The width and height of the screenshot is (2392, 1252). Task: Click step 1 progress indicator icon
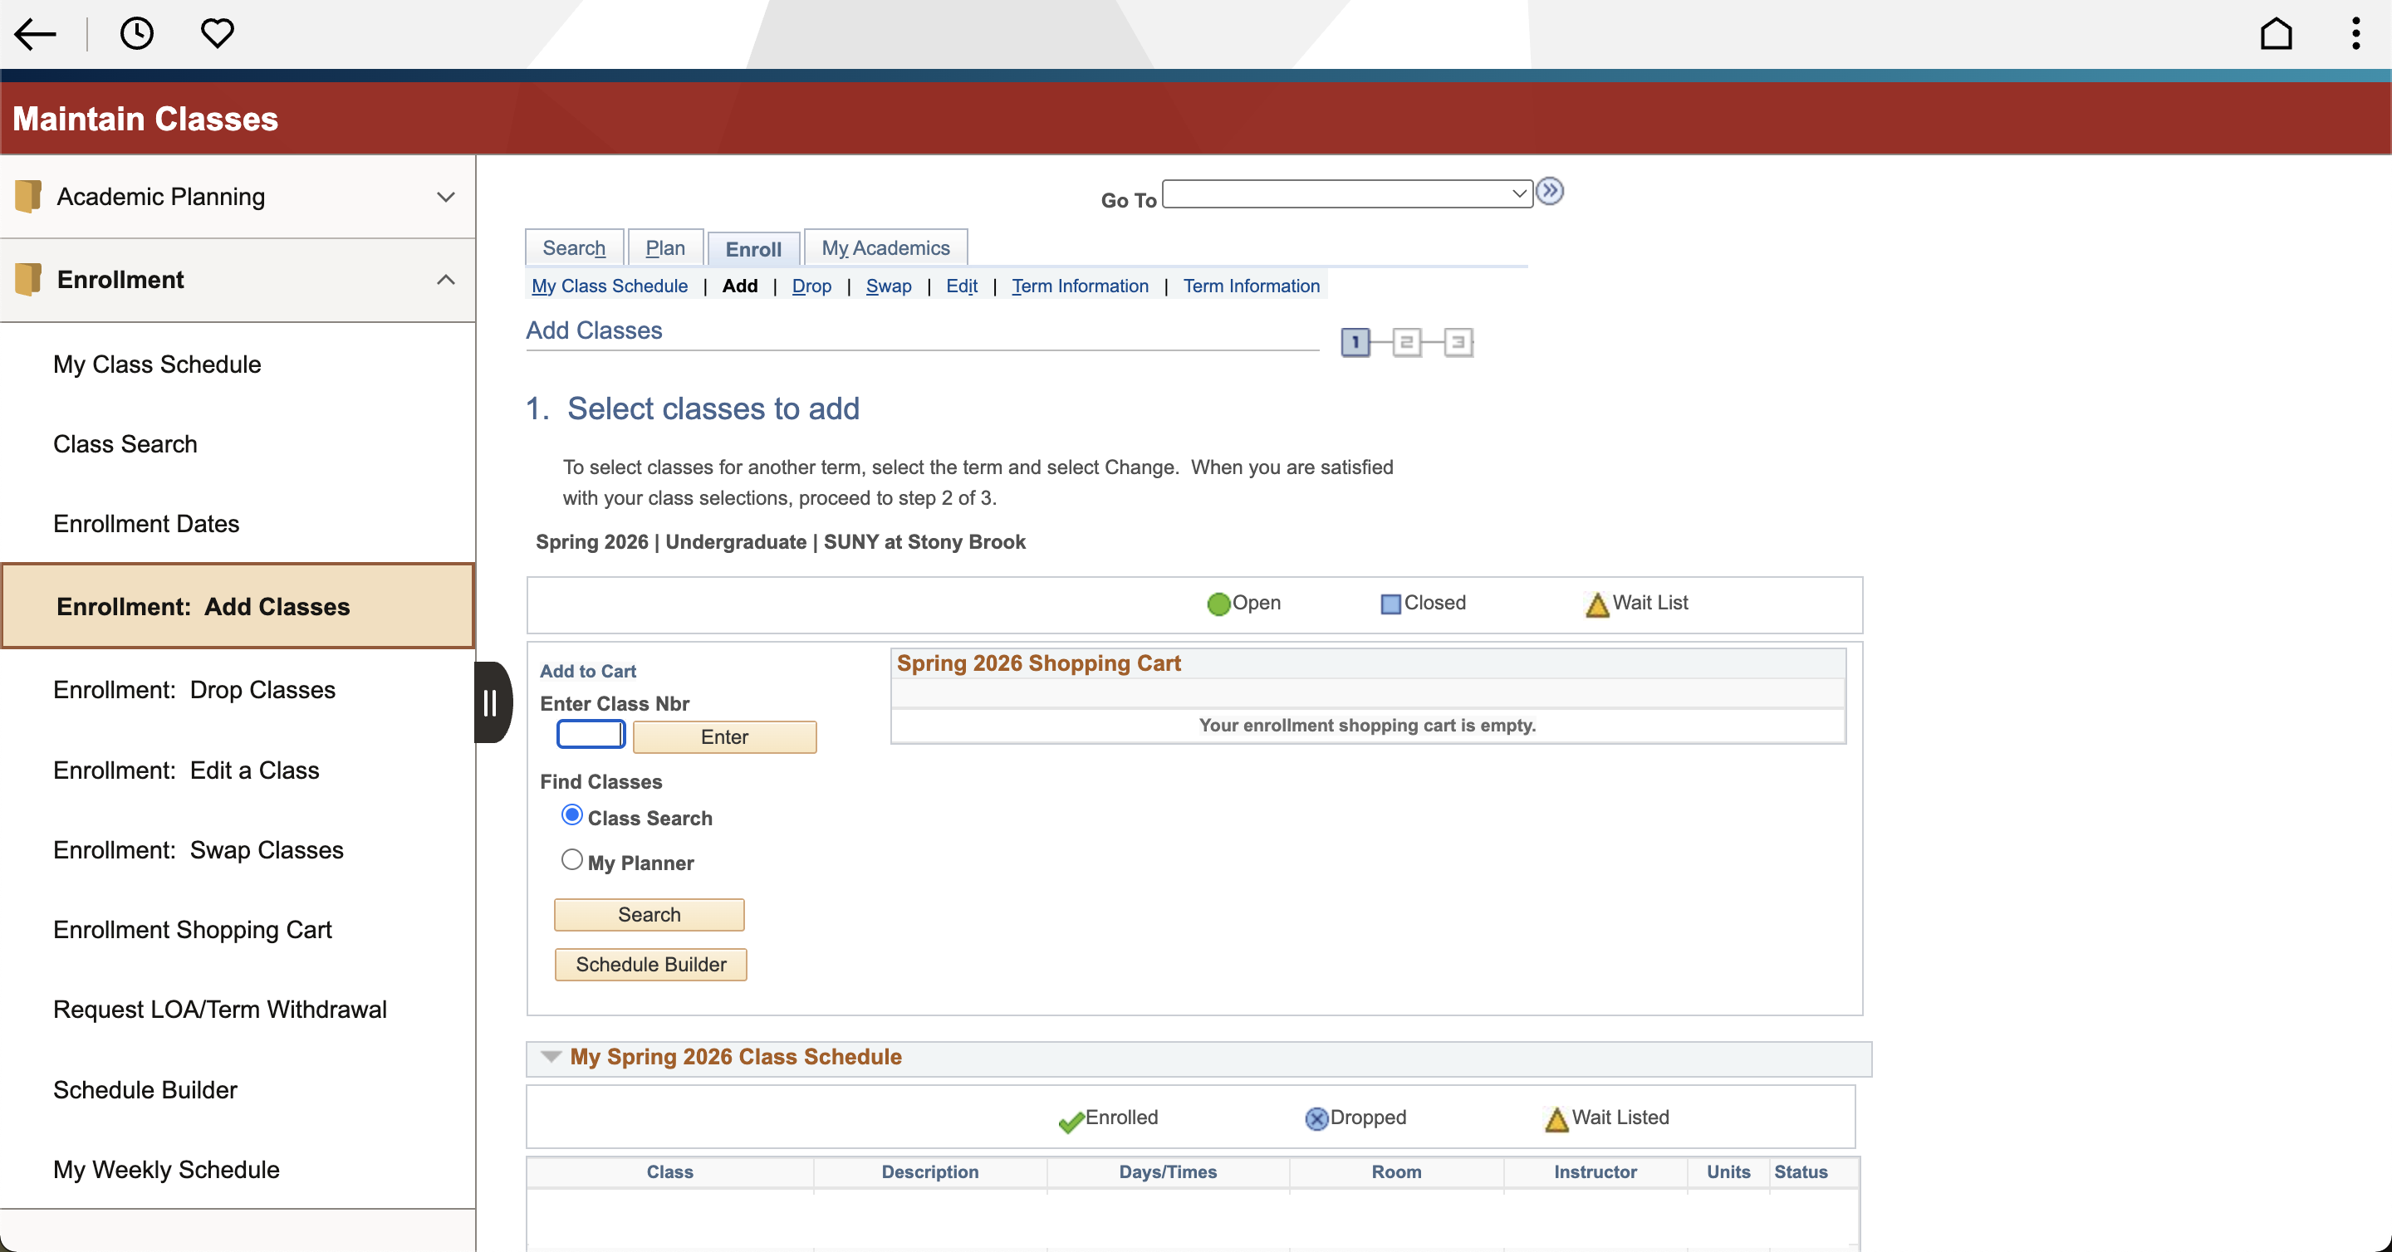coord(1355,342)
